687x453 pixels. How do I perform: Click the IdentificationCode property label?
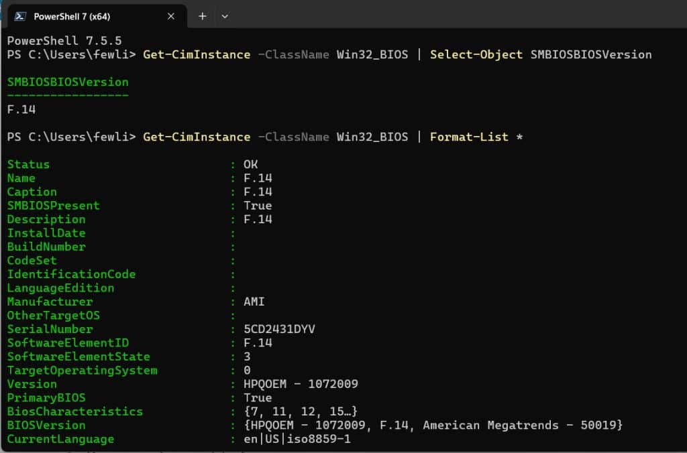point(71,275)
